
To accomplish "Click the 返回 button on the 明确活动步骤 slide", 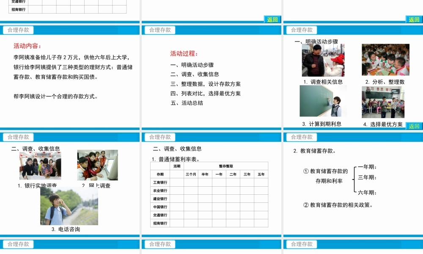I will pyautogui.click(x=414, y=126).
